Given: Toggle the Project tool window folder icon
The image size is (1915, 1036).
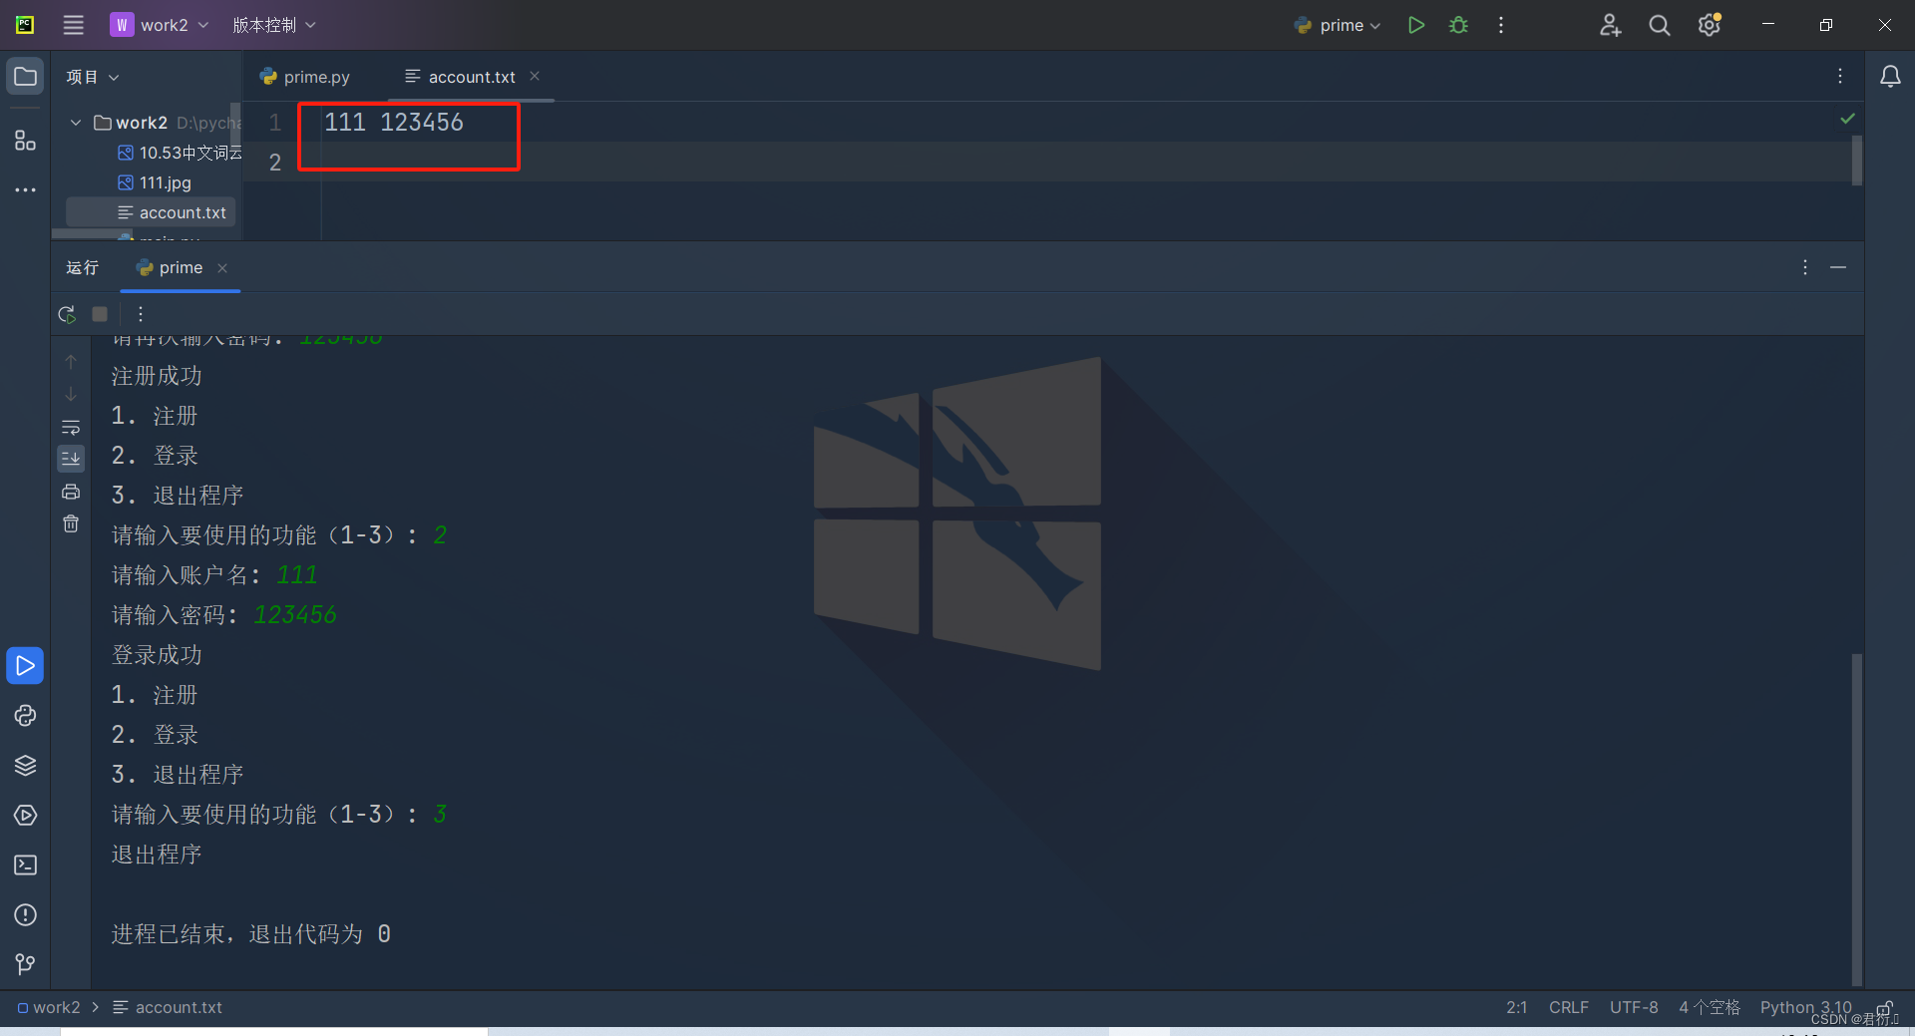Looking at the screenshot, I should click(25, 77).
